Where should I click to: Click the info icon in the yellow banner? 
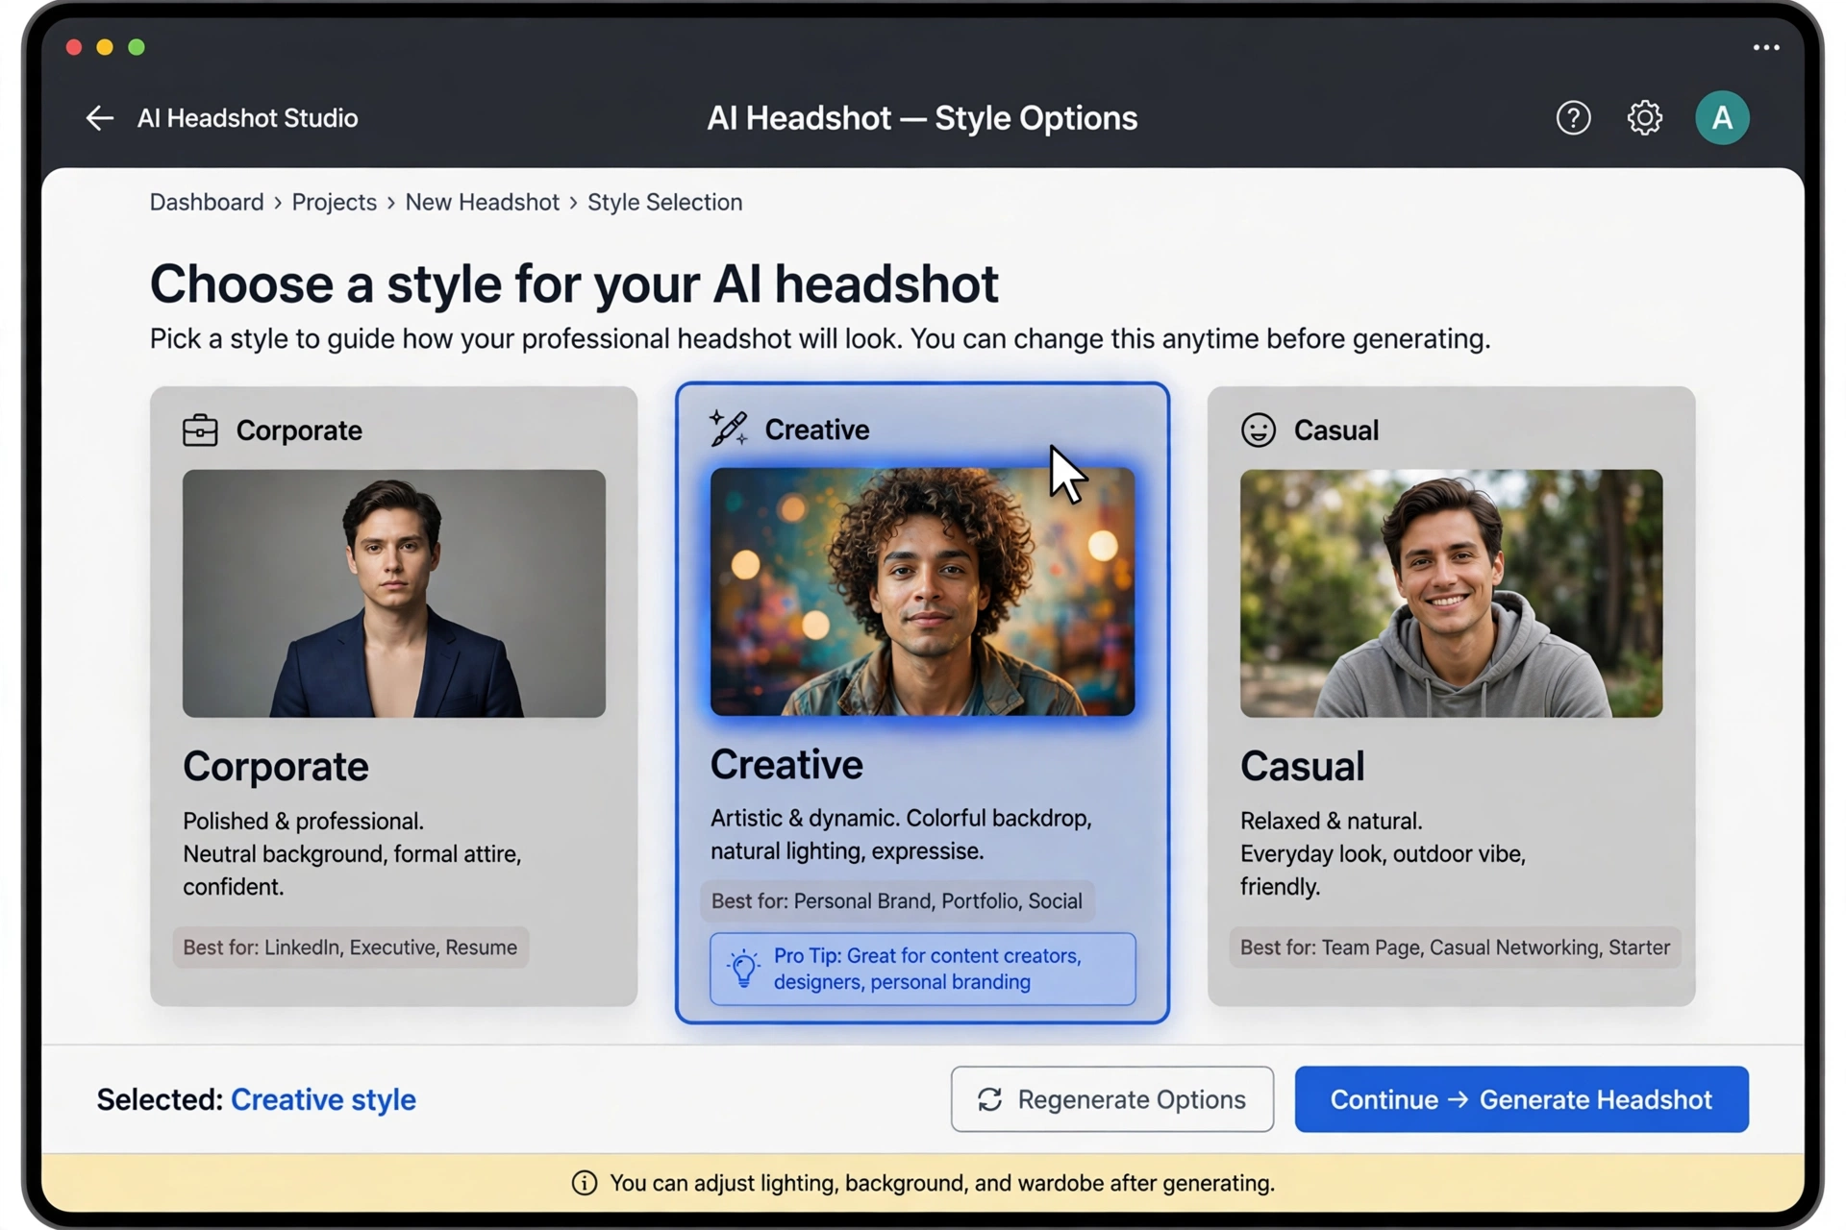585,1183
